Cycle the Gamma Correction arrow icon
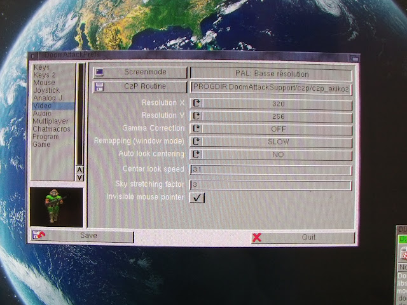The image size is (407, 305). click(x=197, y=128)
